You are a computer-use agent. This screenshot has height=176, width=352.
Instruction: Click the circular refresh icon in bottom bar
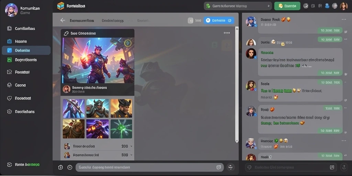(70, 167)
